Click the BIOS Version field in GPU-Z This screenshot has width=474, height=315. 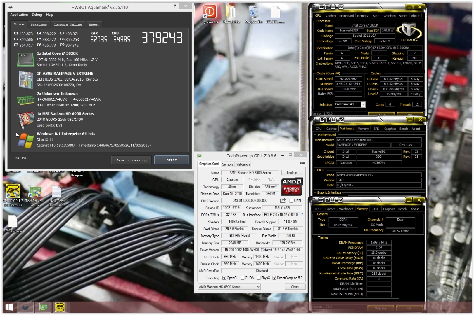coord(250,201)
